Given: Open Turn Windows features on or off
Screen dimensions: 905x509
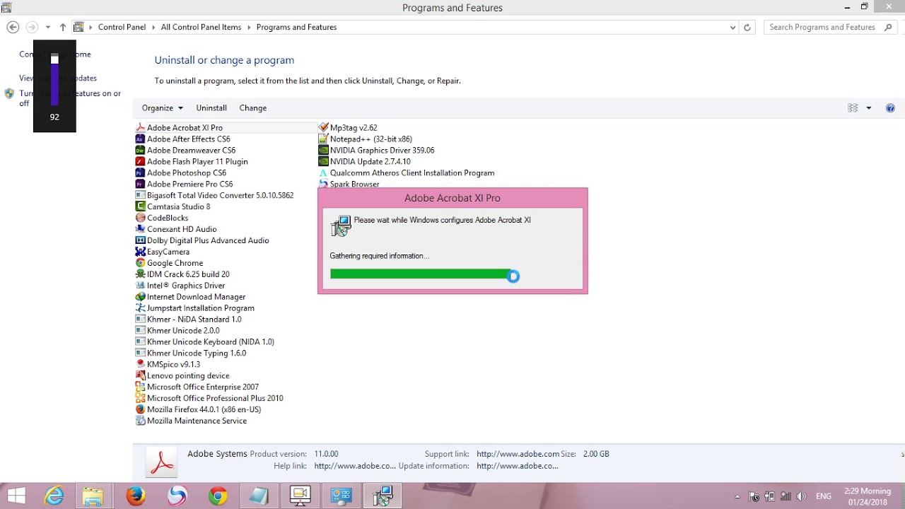Looking at the screenshot, I should (x=70, y=98).
